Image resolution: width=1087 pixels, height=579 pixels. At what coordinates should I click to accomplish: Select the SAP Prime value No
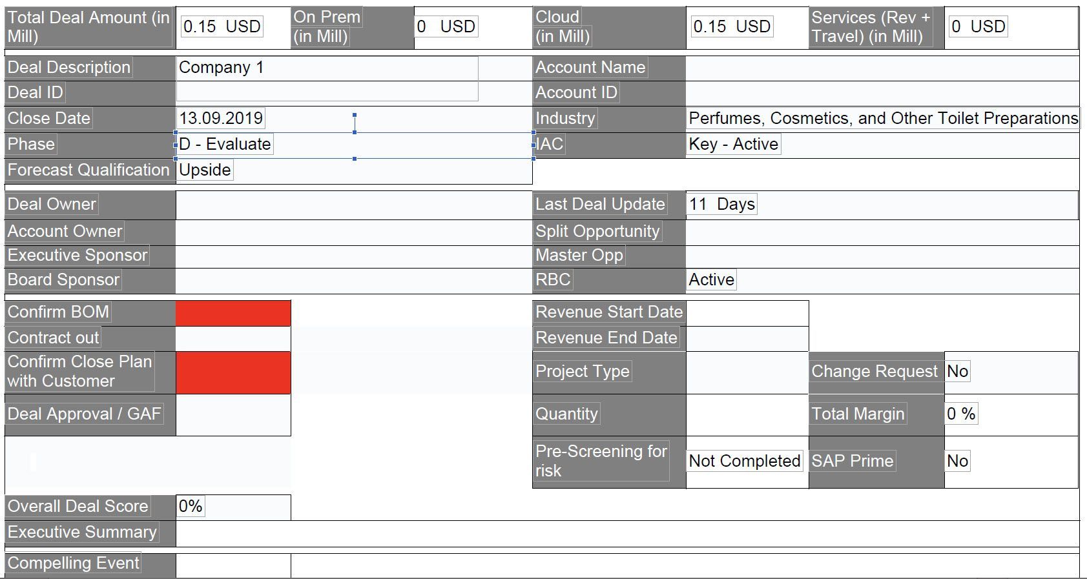click(x=958, y=461)
